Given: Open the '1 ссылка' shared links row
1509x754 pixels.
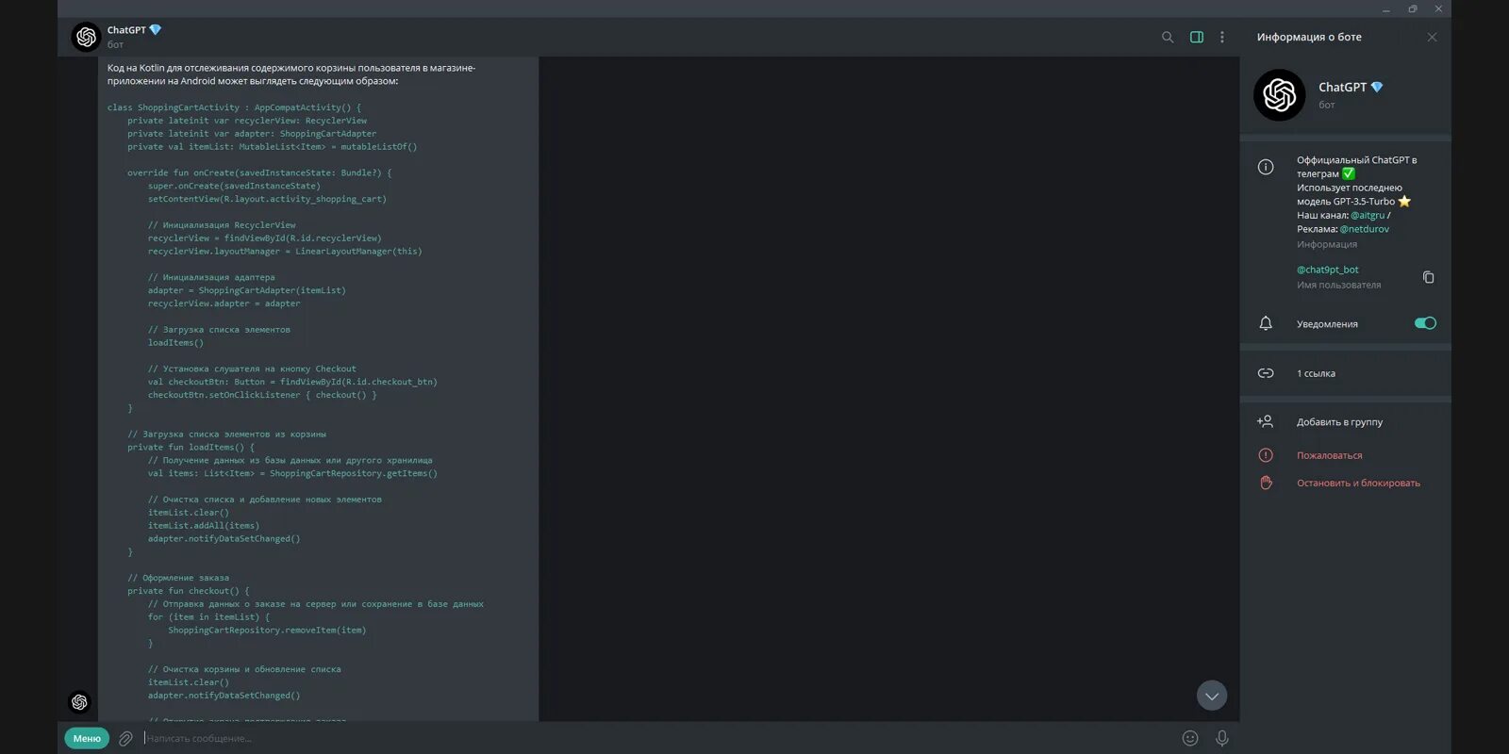Looking at the screenshot, I should (x=1345, y=373).
